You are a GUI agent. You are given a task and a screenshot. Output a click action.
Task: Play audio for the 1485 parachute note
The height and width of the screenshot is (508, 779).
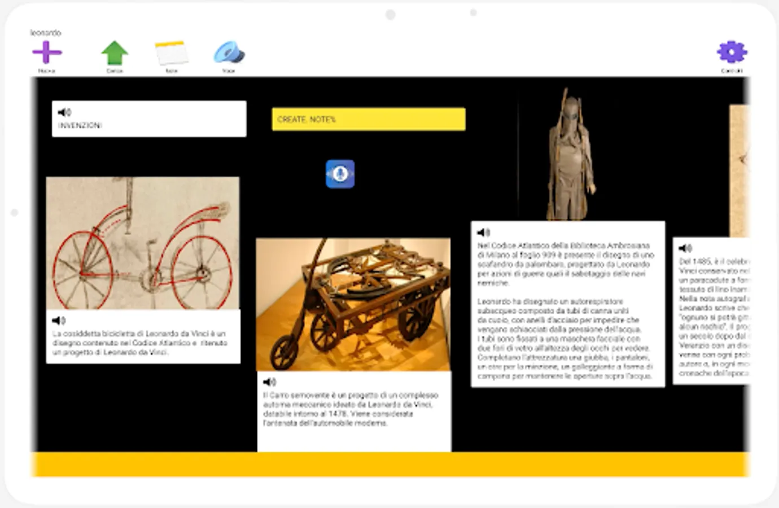[685, 248]
